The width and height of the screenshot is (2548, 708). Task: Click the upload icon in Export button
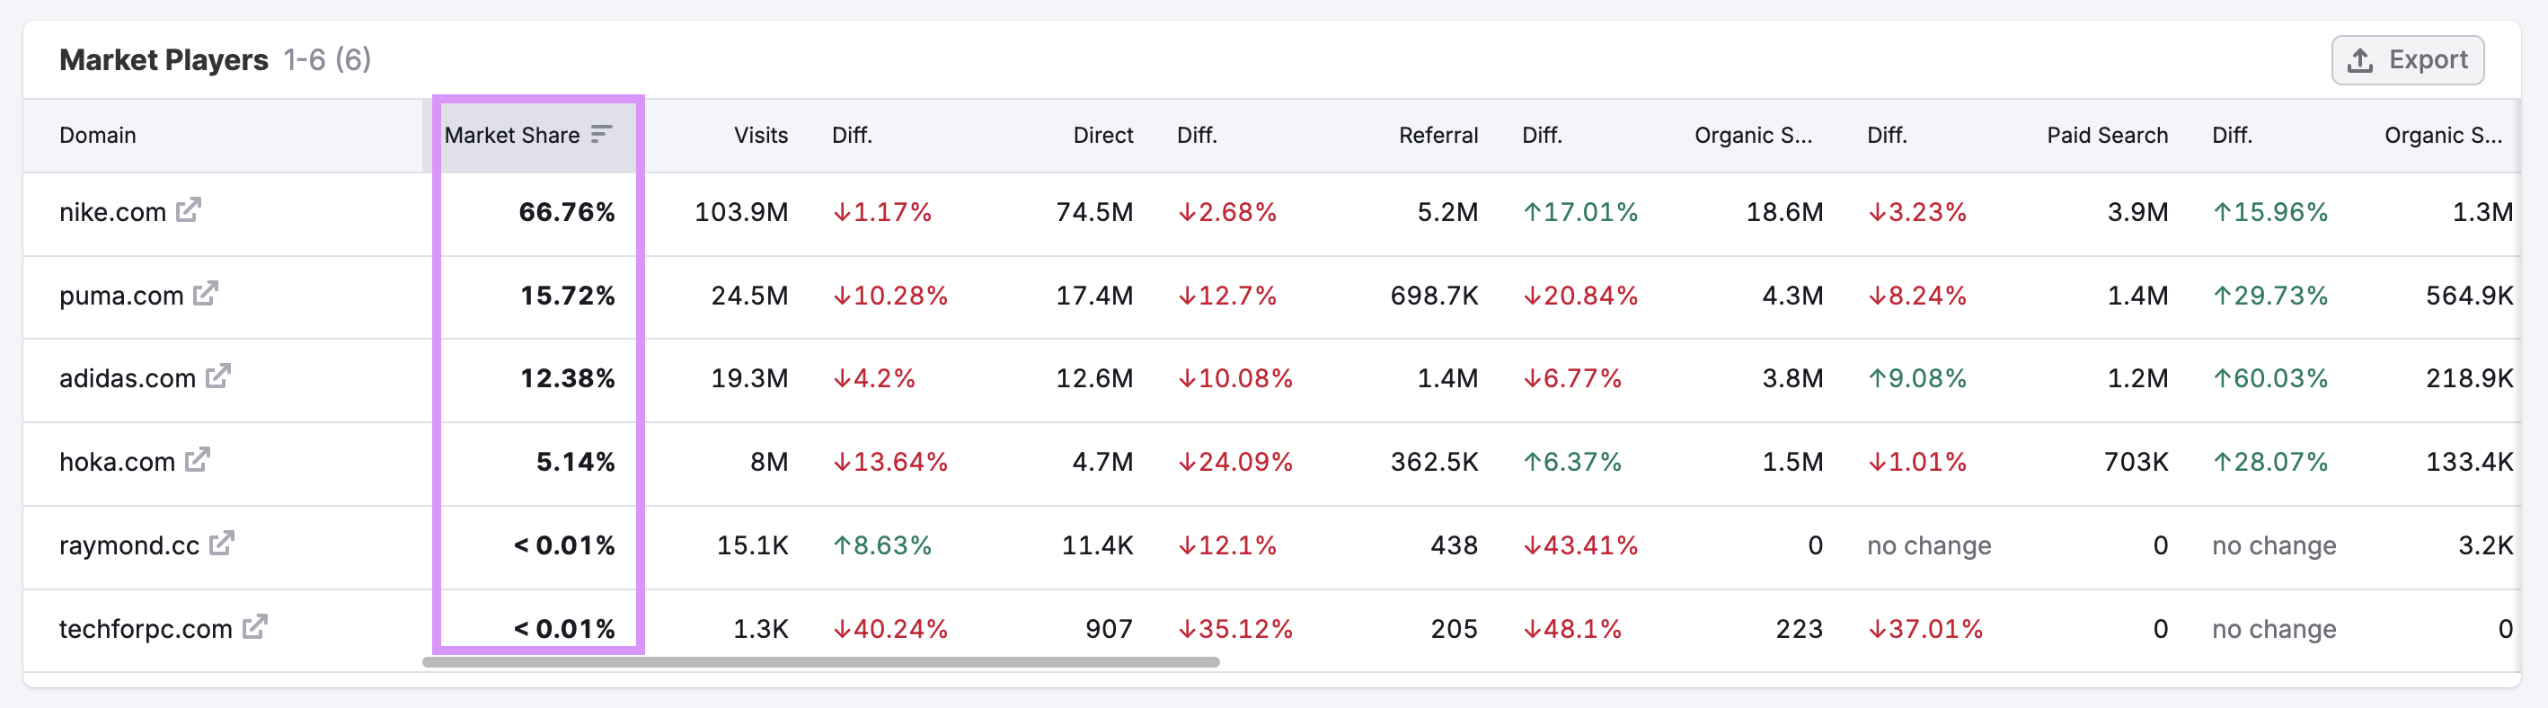coord(2360,60)
